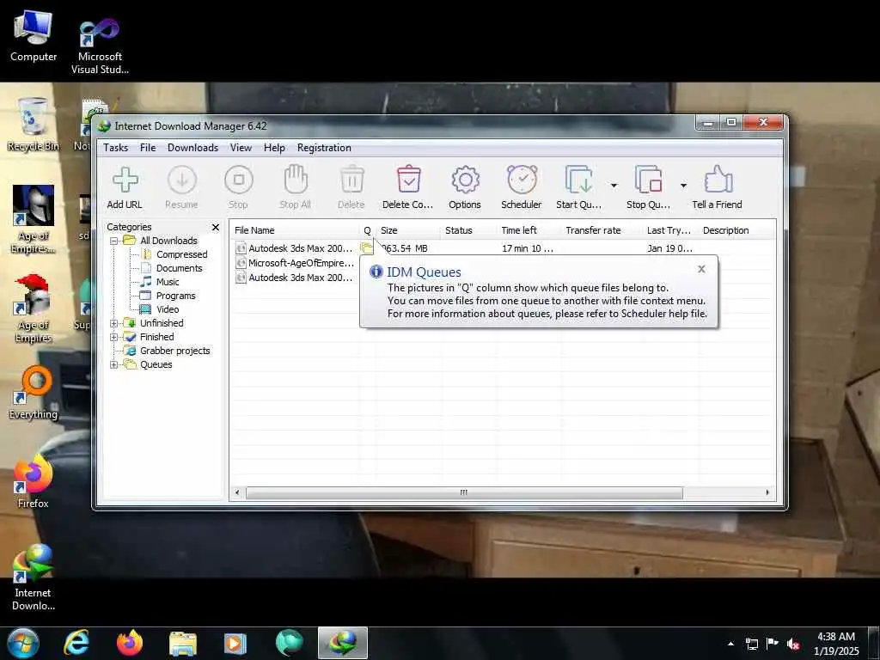The image size is (880, 660).
Task: Sort by the Status column header
Action: coord(468,230)
